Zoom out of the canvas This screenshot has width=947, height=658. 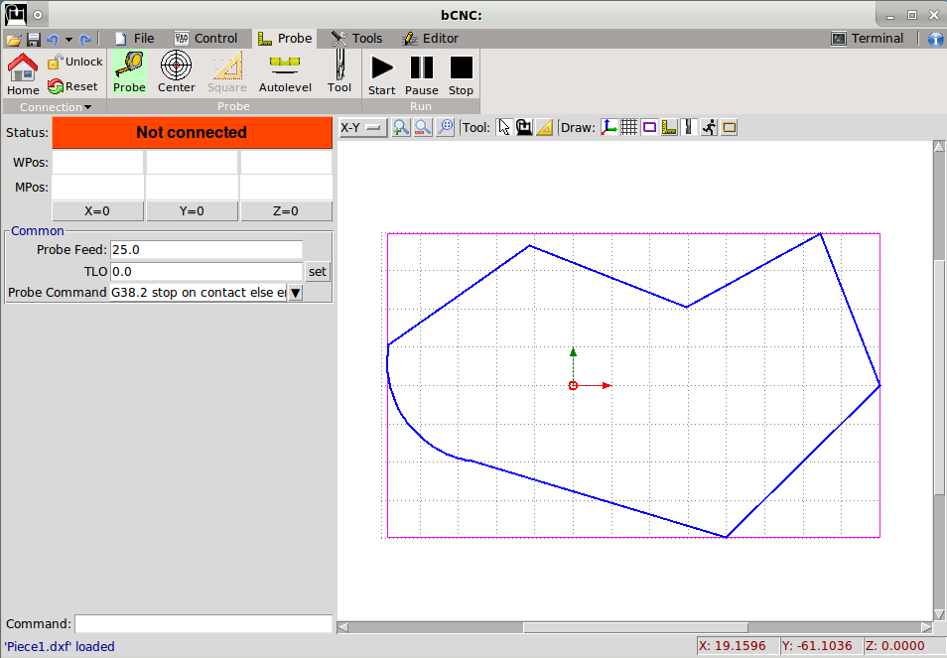[423, 127]
